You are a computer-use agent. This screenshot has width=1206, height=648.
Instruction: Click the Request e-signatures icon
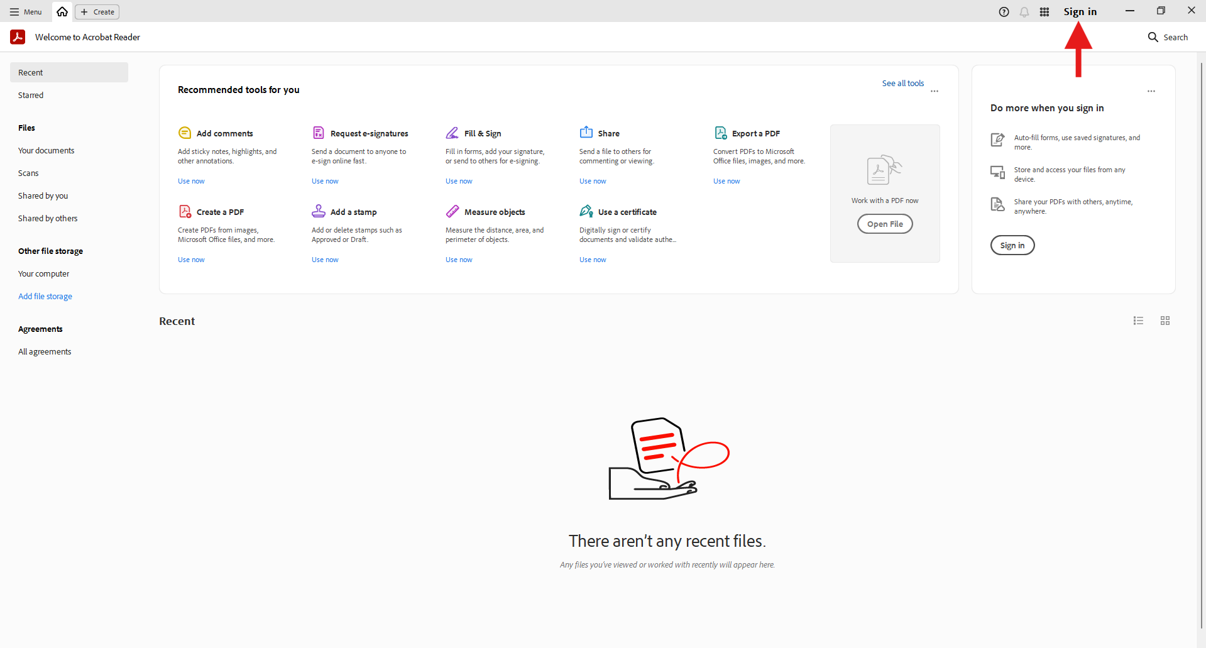(319, 133)
